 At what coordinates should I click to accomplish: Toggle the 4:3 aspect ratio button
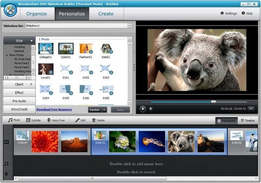(251, 109)
